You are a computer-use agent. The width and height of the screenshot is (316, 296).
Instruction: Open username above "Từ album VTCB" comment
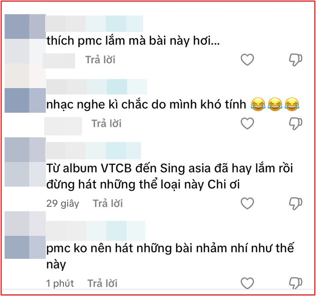(93, 151)
